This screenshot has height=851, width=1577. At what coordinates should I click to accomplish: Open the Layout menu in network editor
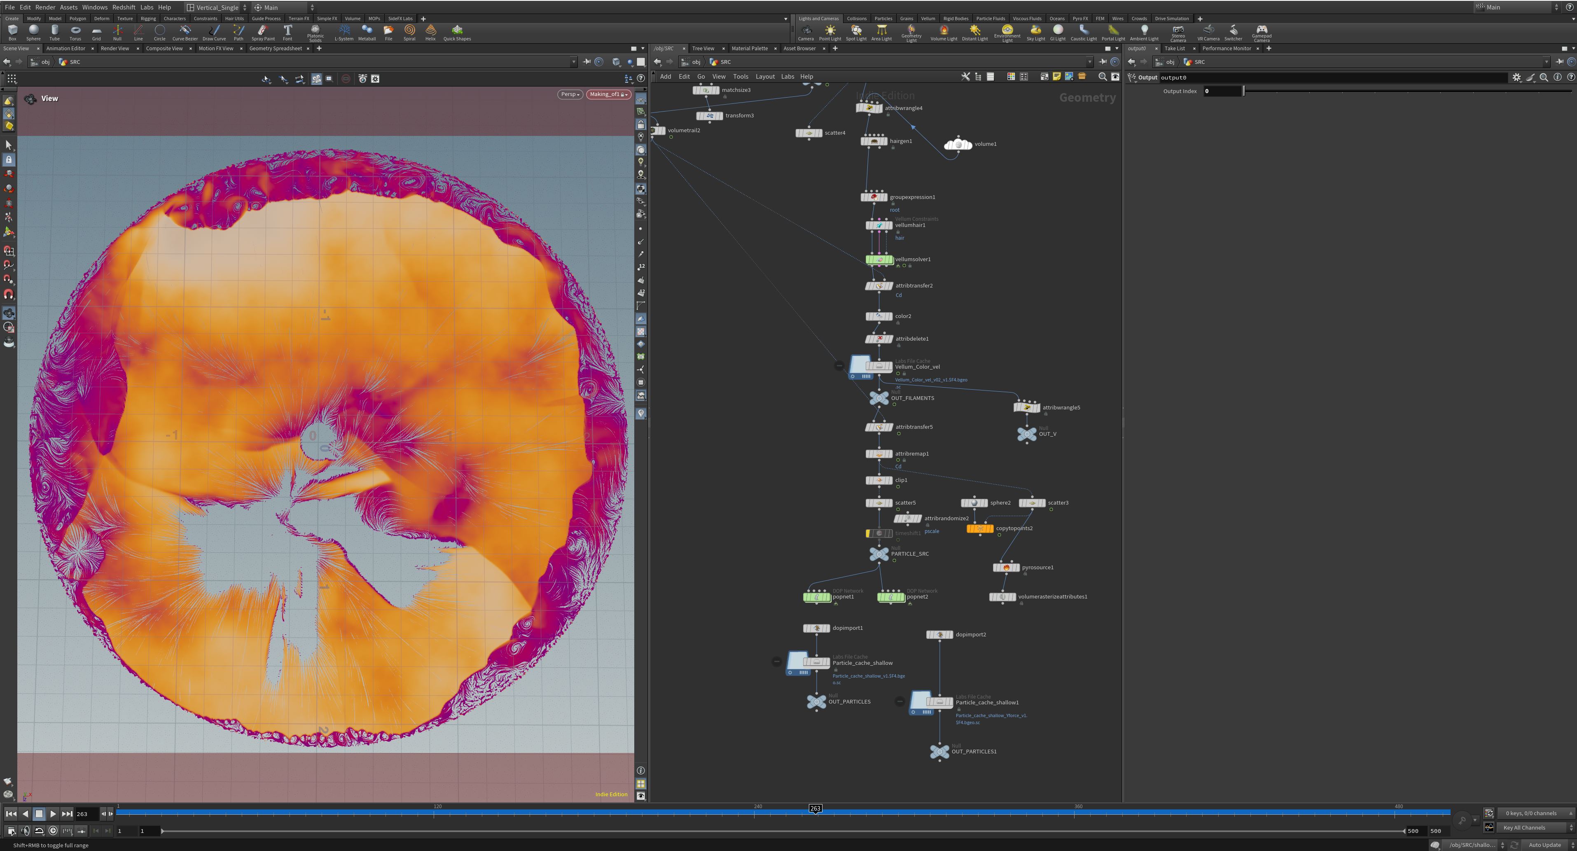point(765,77)
